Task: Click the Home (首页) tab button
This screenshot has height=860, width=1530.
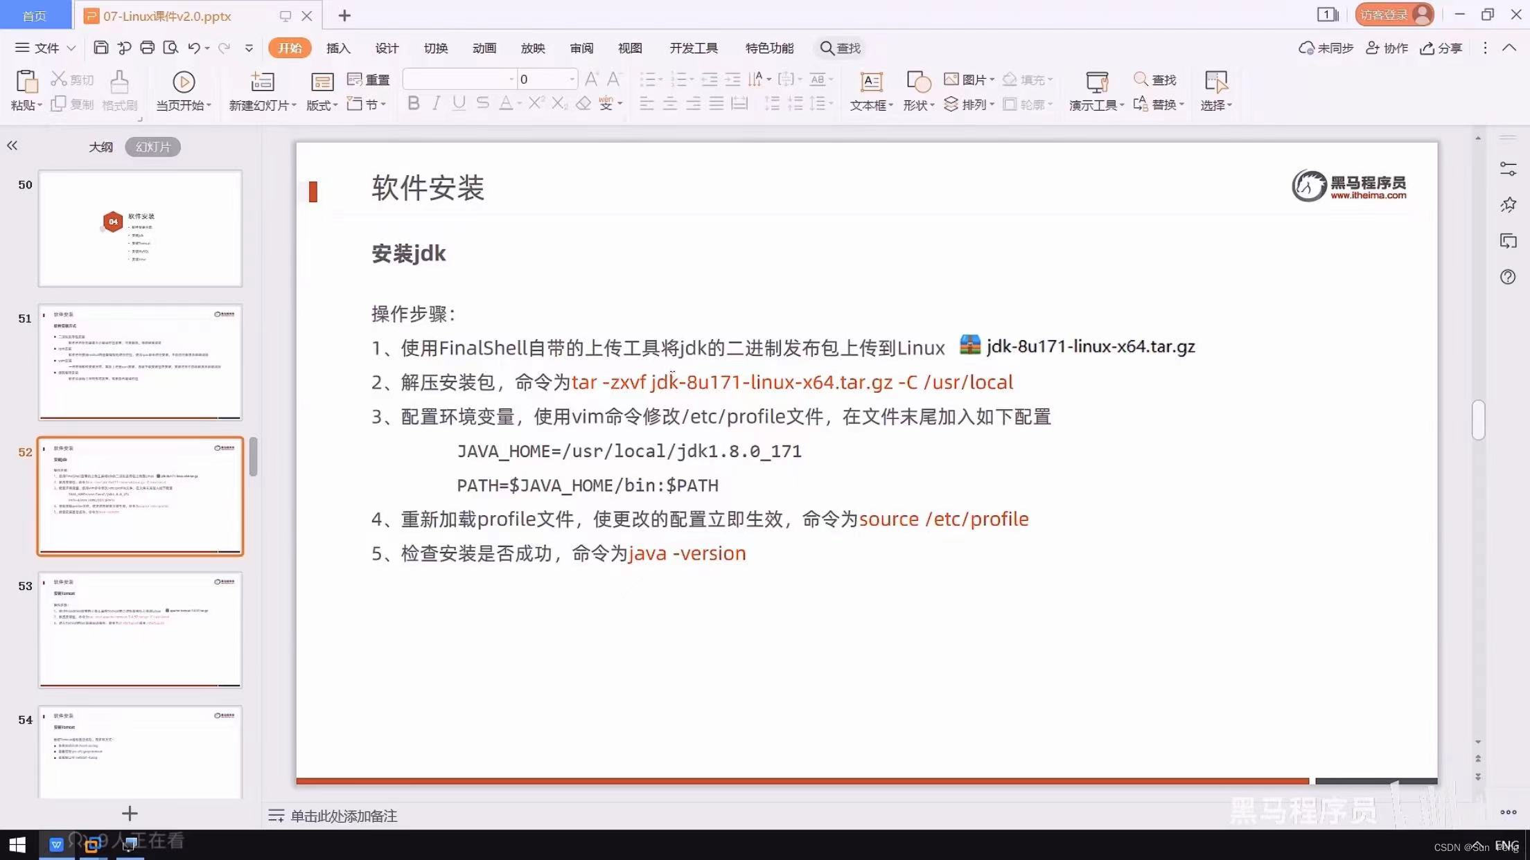Action: pyautogui.click(x=35, y=15)
